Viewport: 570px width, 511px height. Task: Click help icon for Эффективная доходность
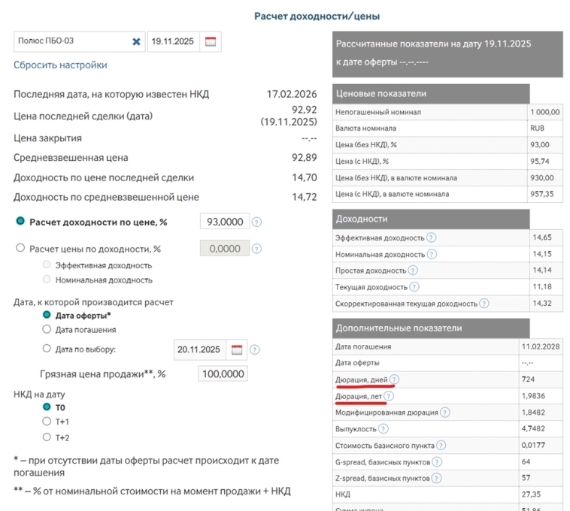pyautogui.click(x=431, y=237)
